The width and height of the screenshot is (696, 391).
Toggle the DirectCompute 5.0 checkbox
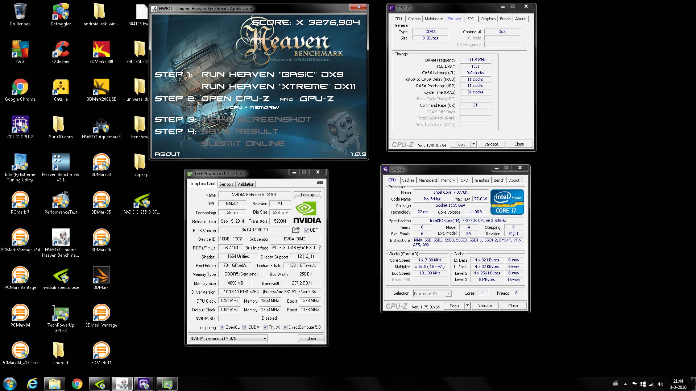point(285,327)
